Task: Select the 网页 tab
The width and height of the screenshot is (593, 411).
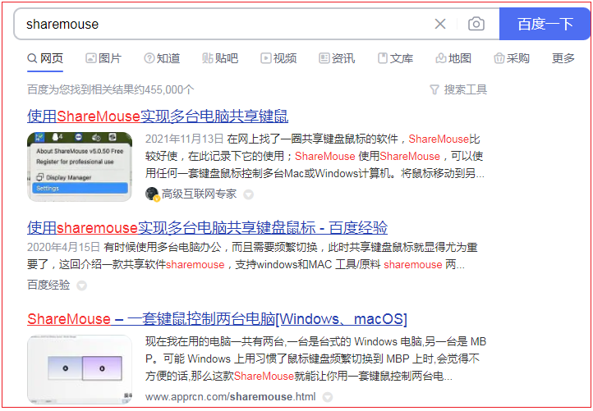Action: (45, 58)
